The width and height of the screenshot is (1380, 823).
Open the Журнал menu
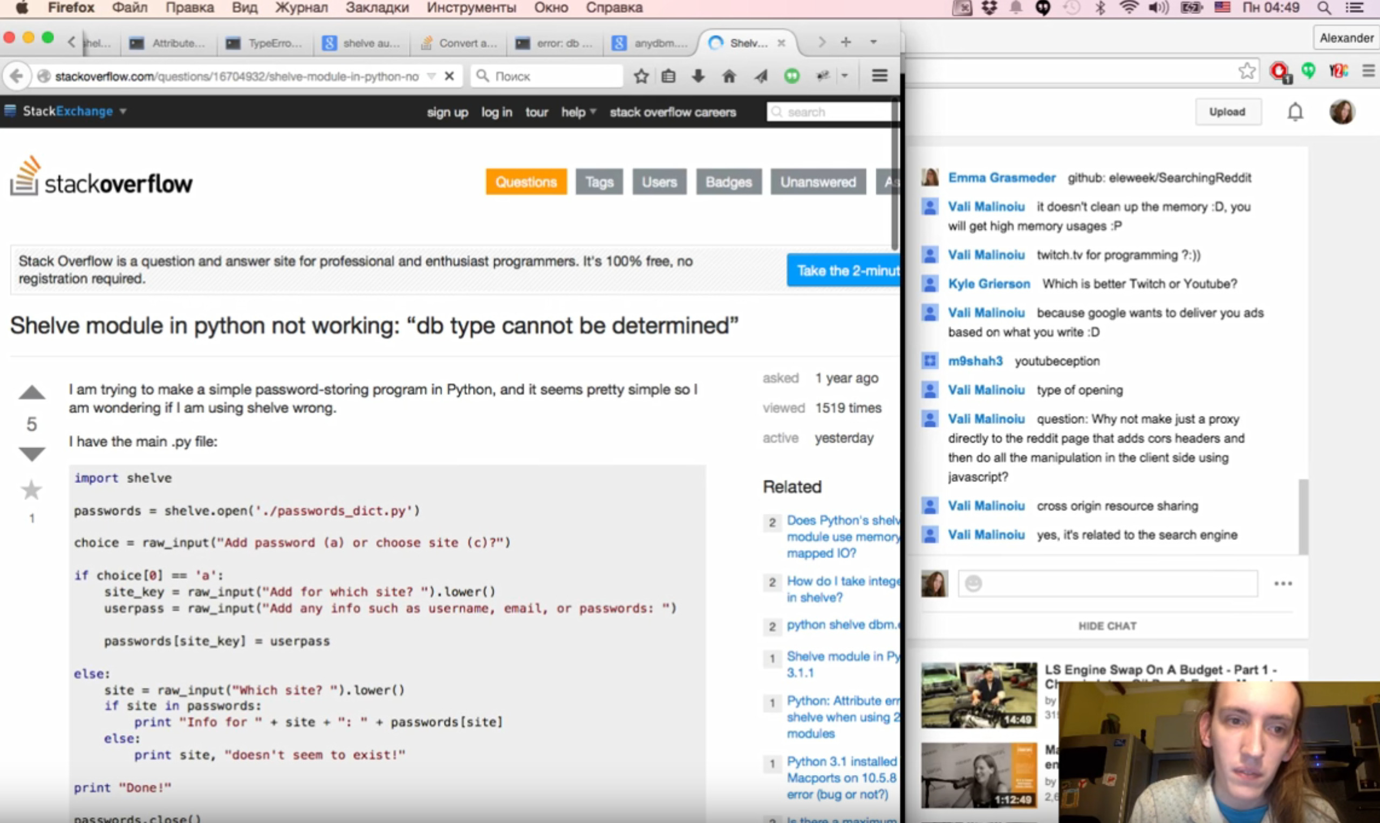[302, 8]
